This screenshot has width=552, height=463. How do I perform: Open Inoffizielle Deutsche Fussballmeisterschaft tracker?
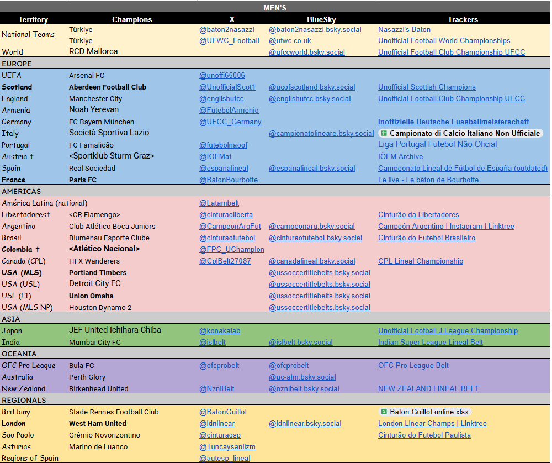[453, 122]
